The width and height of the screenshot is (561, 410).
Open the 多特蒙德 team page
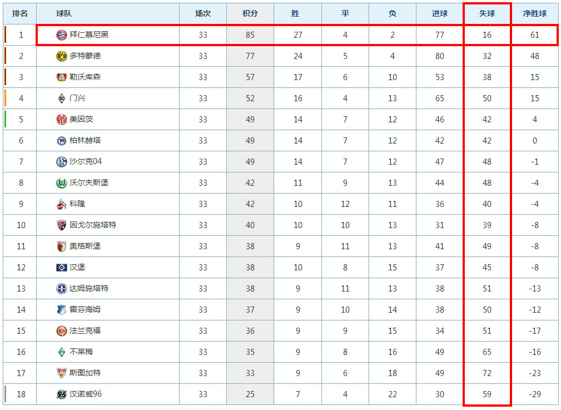click(x=85, y=56)
